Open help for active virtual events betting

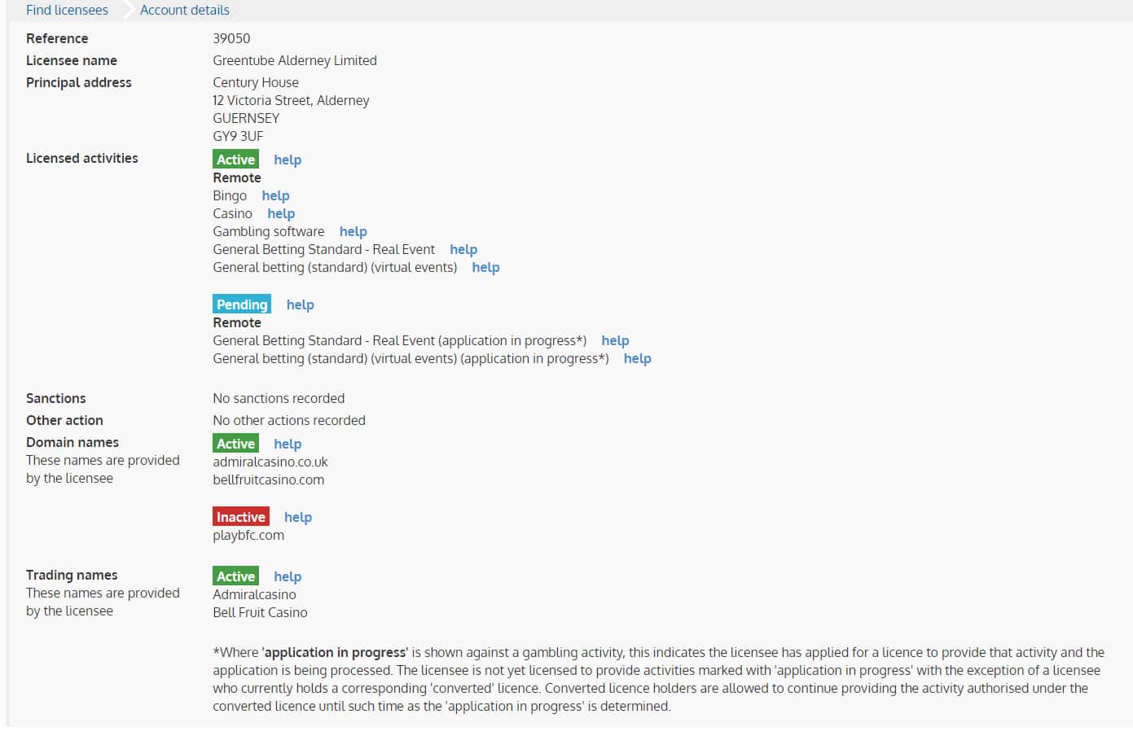pos(485,267)
